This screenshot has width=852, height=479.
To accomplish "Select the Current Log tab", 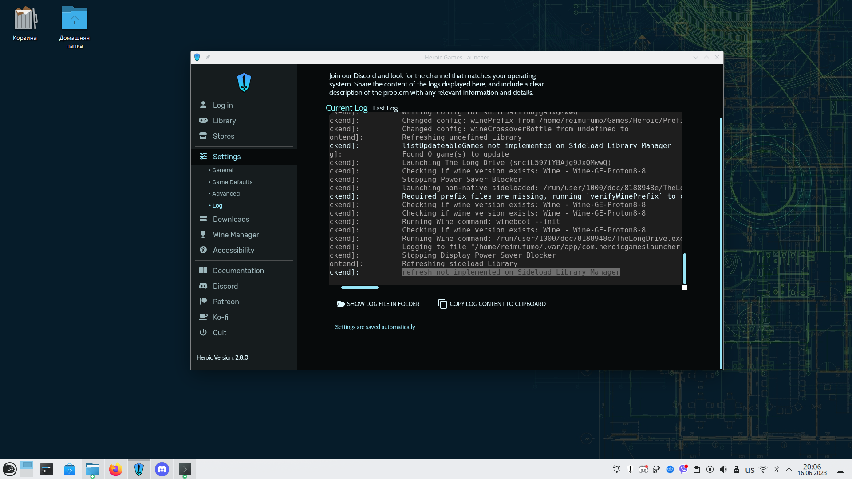I will 346,108.
